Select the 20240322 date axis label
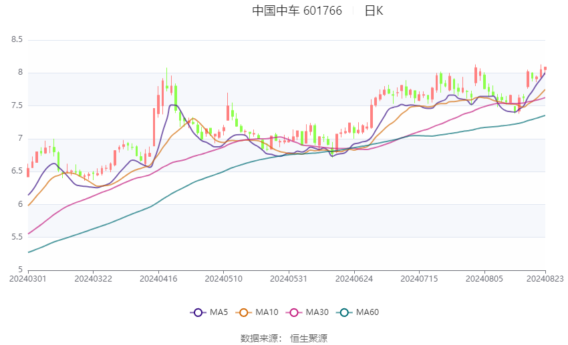 (93, 279)
